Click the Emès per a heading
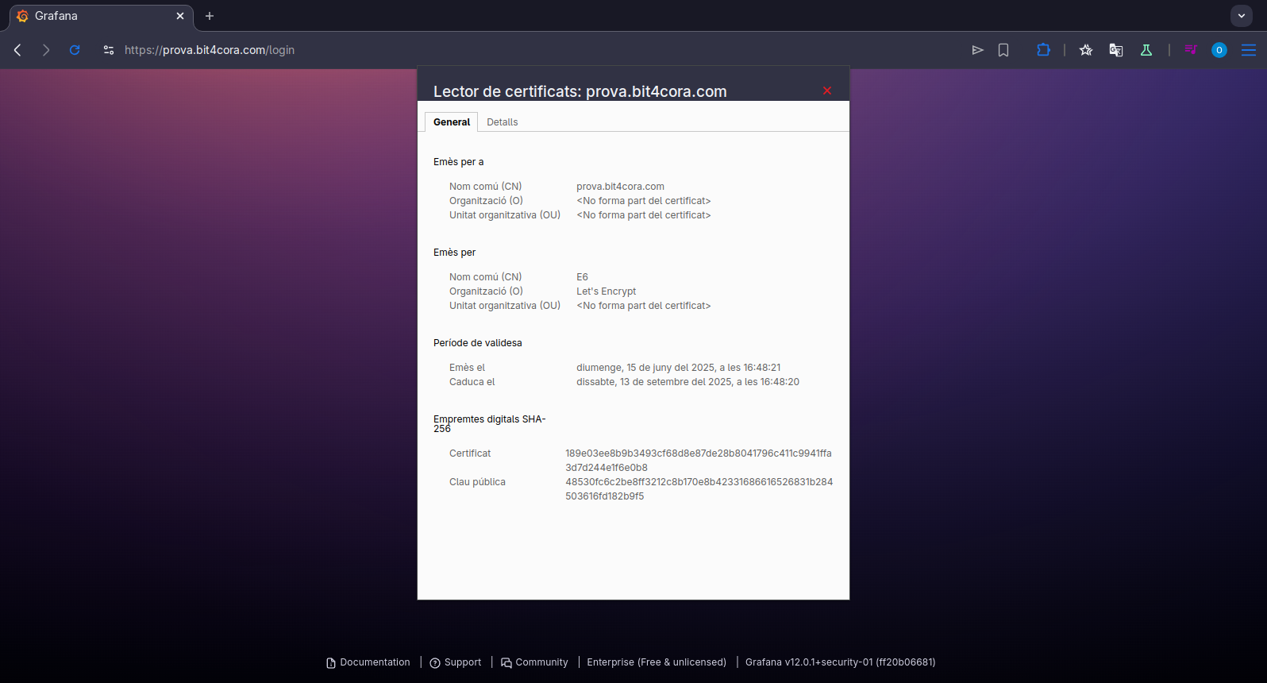The height and width of the screenshot is (683, 1267). click(x=459, y=162)
